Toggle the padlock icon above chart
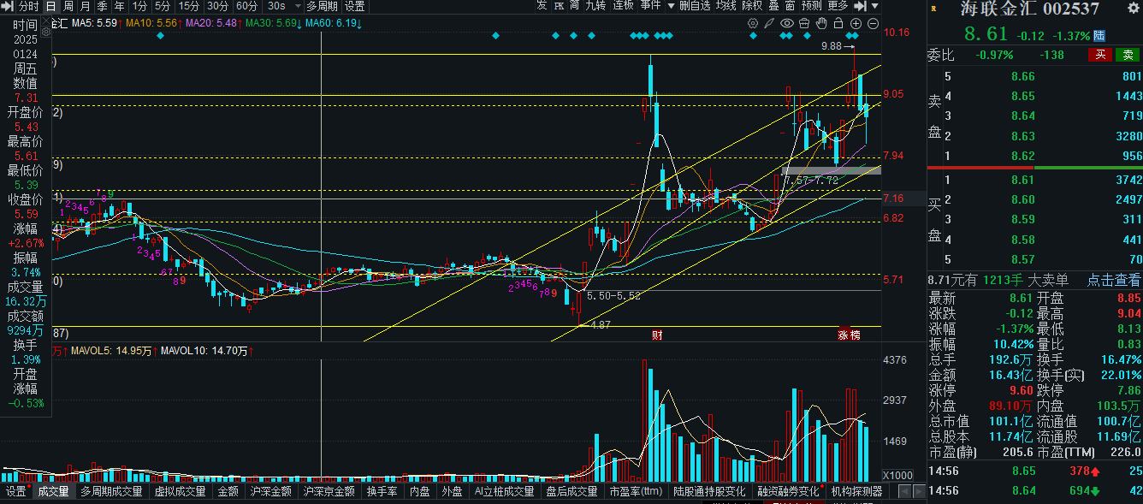1143x504 pixels. (838, 23)
